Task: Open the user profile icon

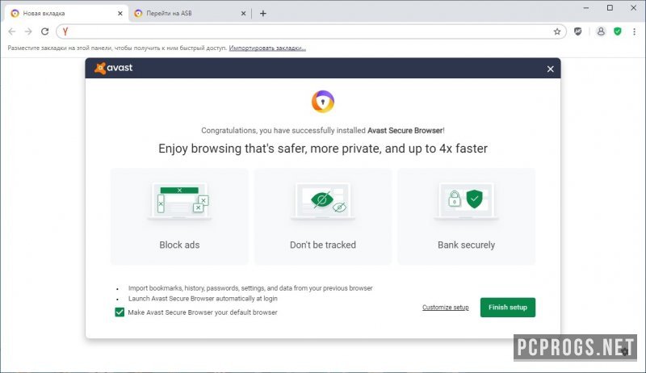Action: point(601,31)
